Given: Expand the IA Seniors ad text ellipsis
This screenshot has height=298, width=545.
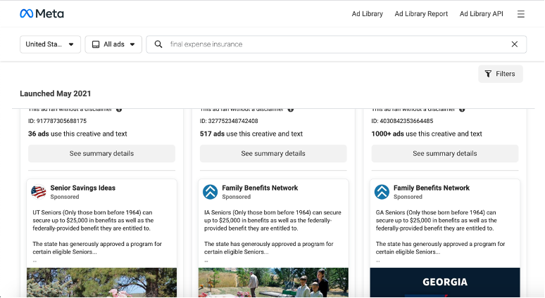Looking at the screenshot, I should 206,261.
